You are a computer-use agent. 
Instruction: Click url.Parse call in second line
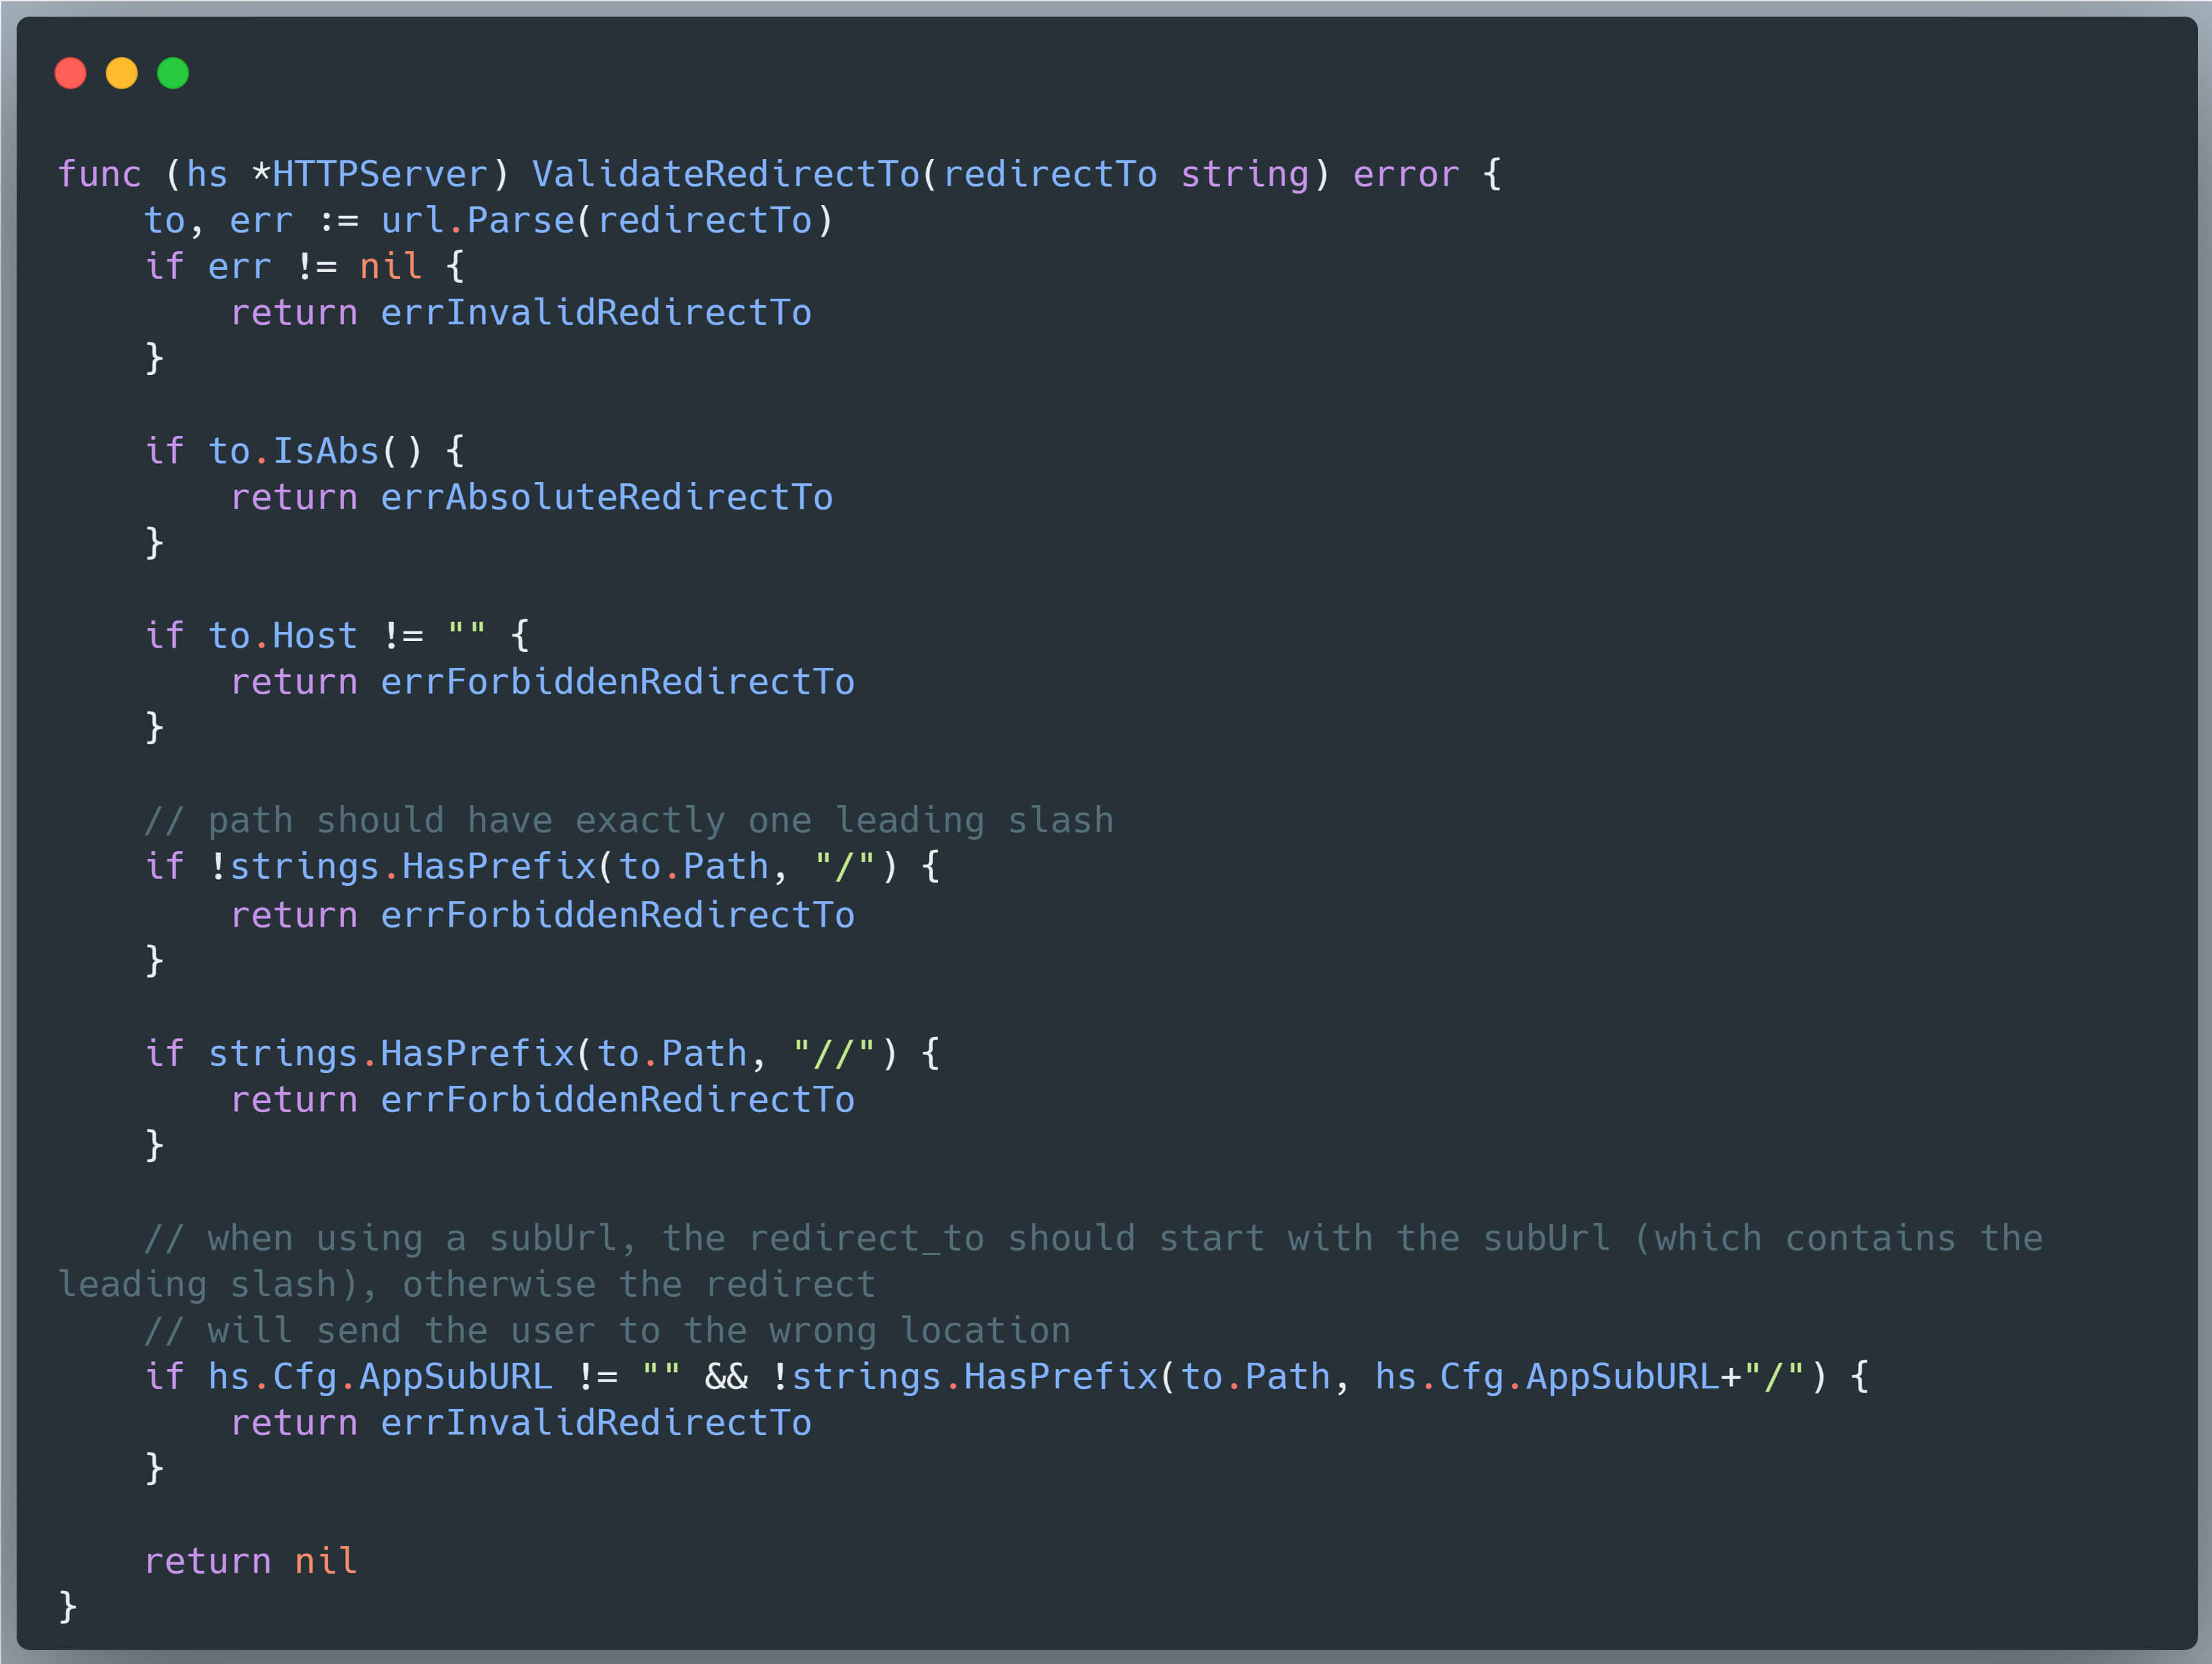478,220
